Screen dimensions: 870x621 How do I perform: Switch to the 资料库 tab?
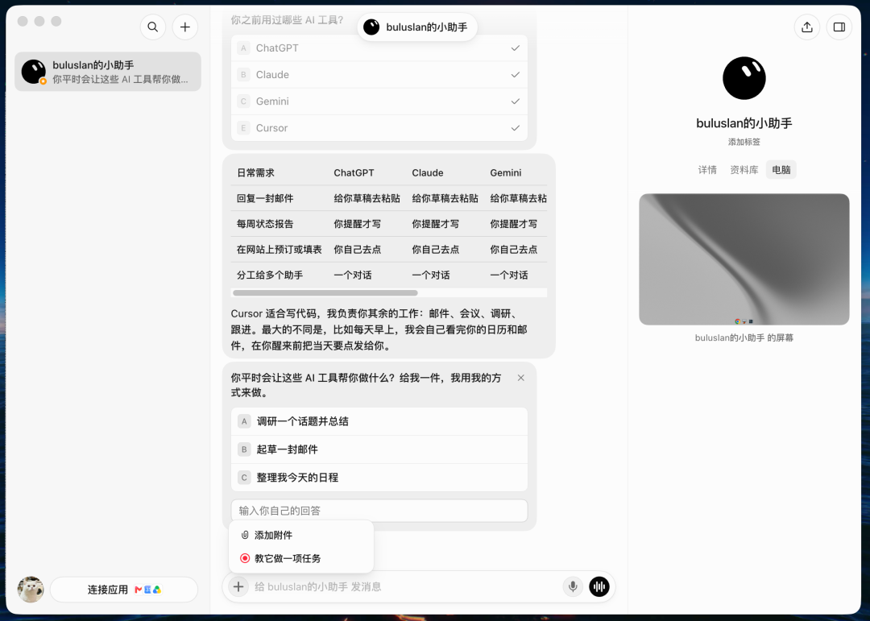(744, 170)
